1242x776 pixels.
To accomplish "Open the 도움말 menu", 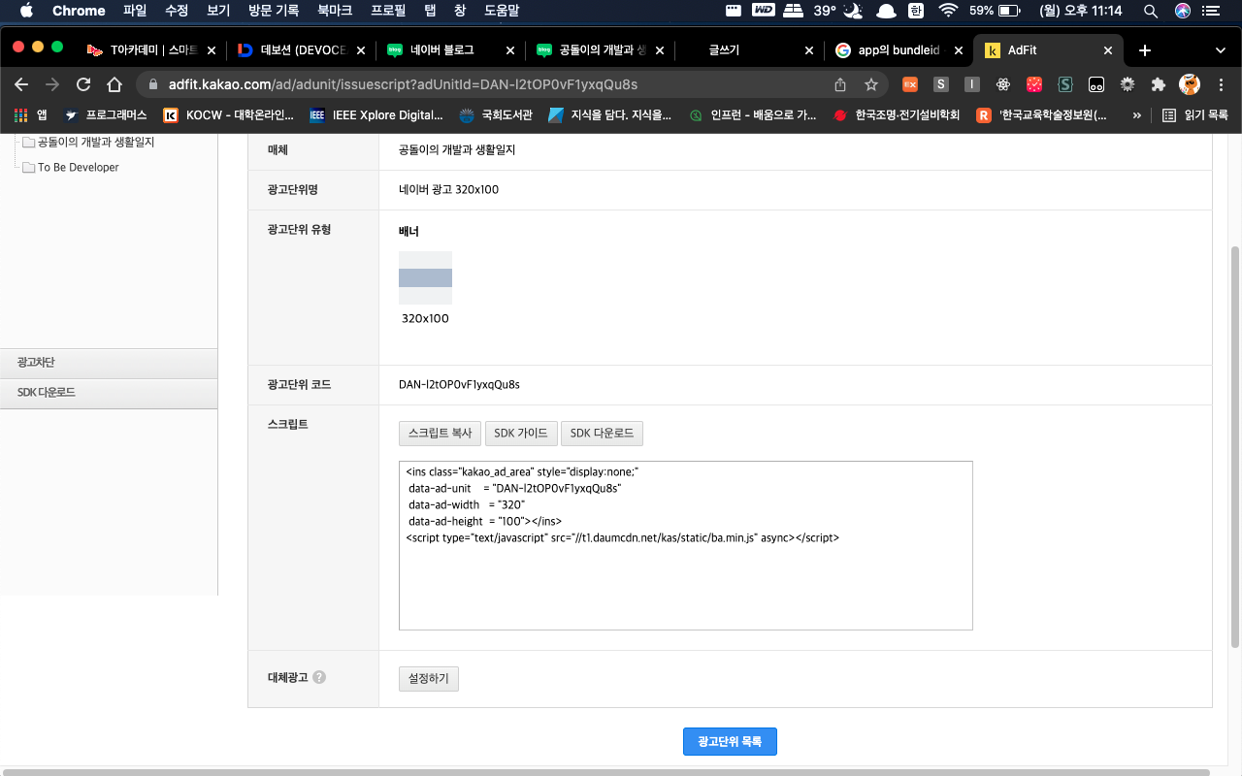I will pyautogui.click(x=502, y=11).
